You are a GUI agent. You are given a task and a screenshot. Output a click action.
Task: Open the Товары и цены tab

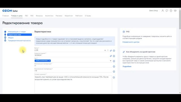click(17, 16)
